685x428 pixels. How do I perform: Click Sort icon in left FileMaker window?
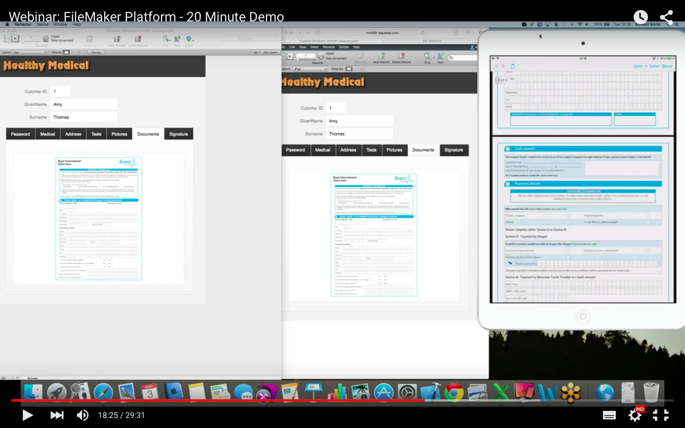click(x=177, y=39)
